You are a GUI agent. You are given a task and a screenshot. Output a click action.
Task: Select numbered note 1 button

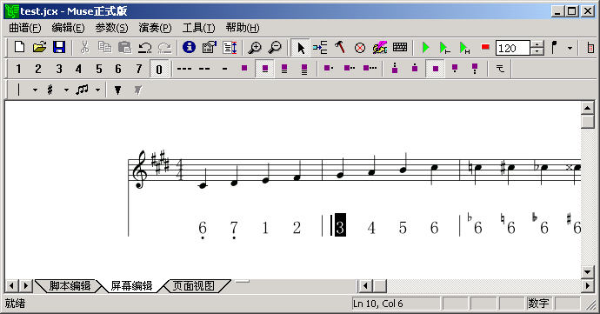point(18,69)
